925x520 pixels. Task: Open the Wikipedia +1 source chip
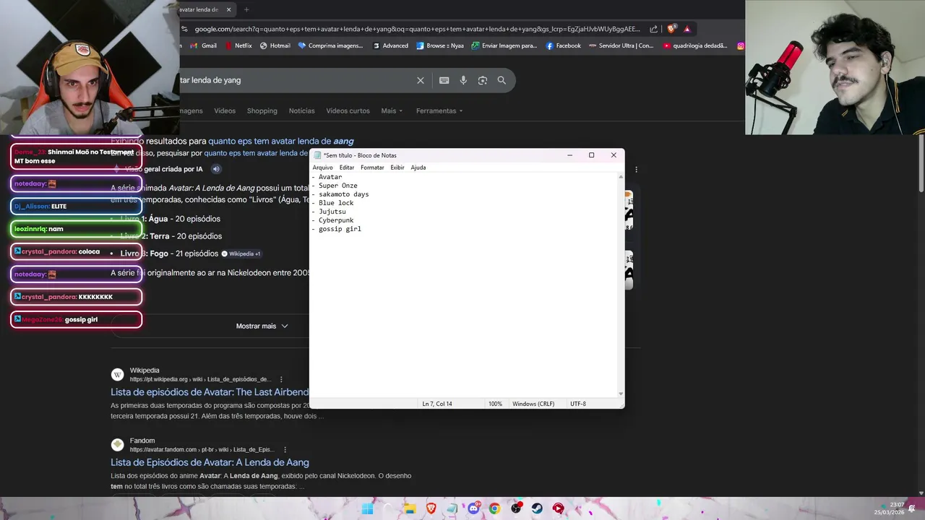[241, 253]
